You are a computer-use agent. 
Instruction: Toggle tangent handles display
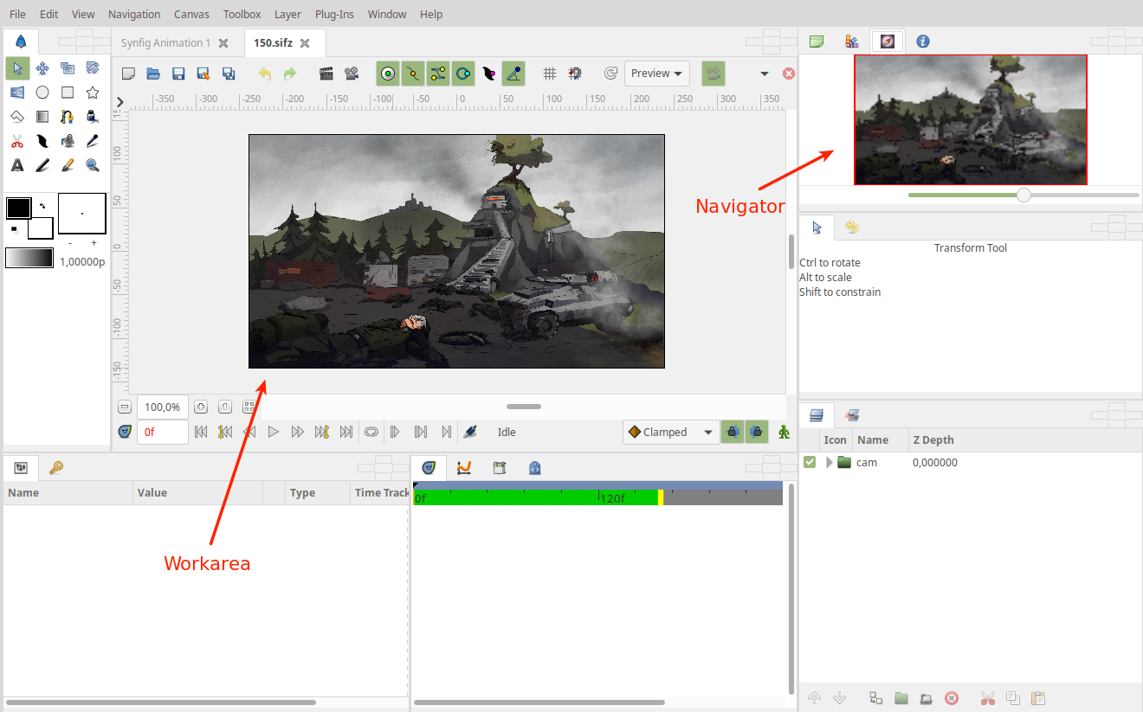tap(438, 74)
